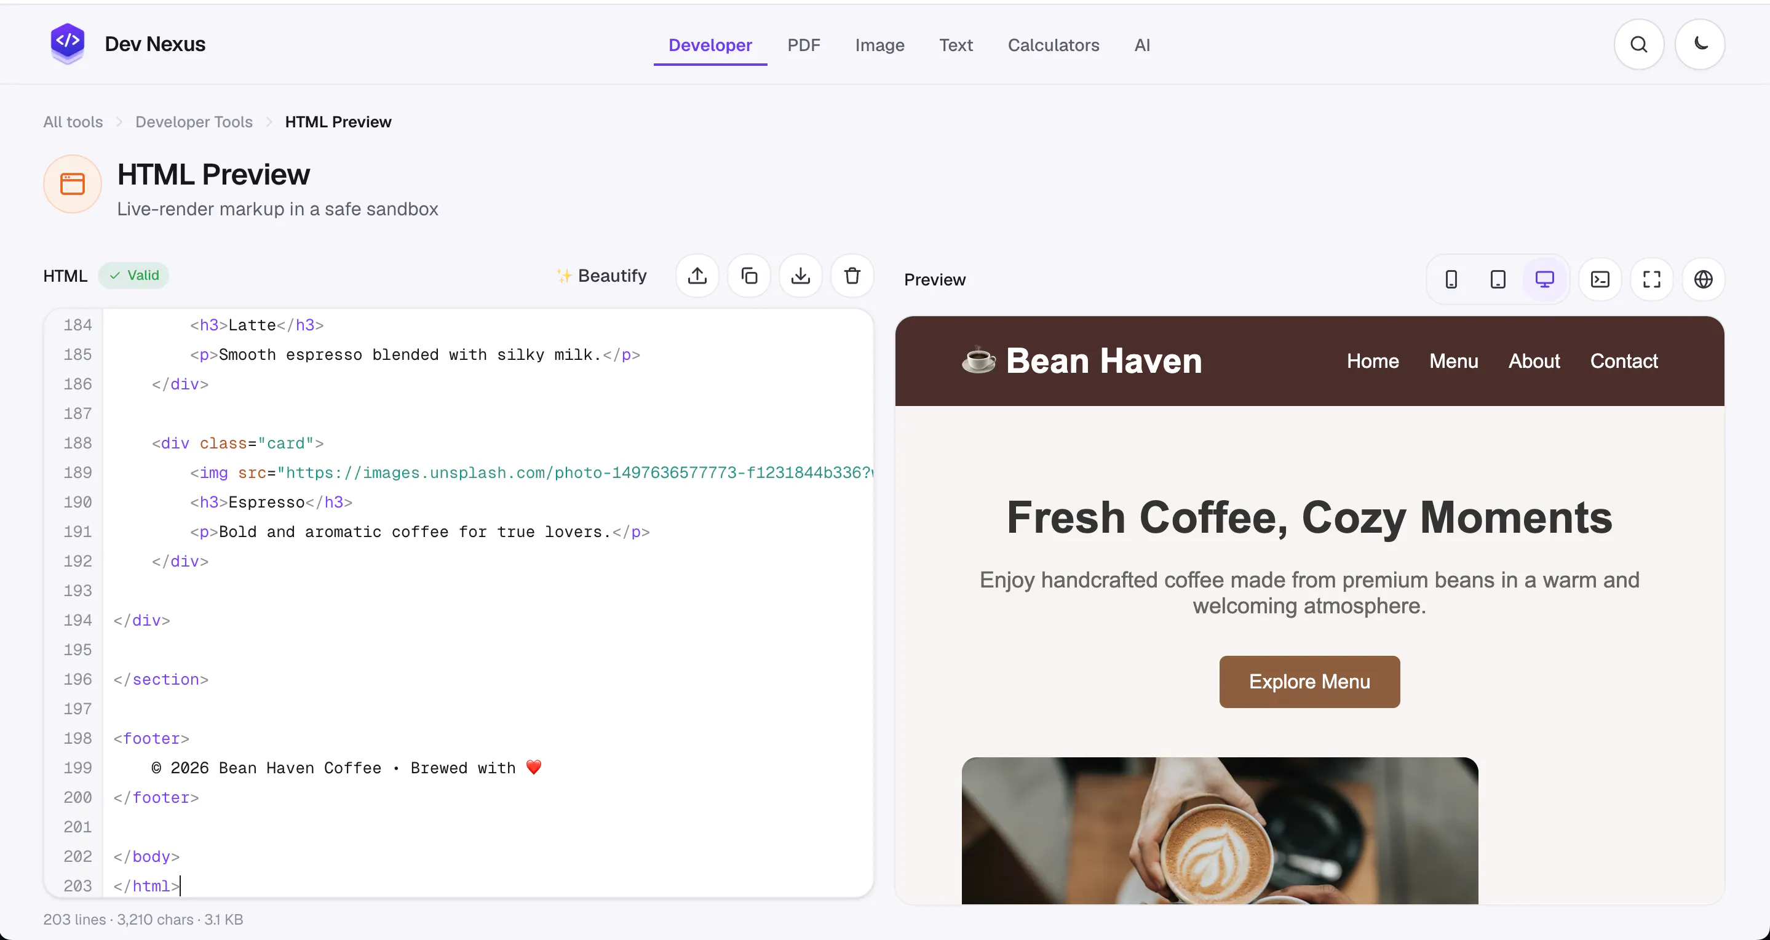Go to Developer Tools breadcrumb

pos(194,122)
